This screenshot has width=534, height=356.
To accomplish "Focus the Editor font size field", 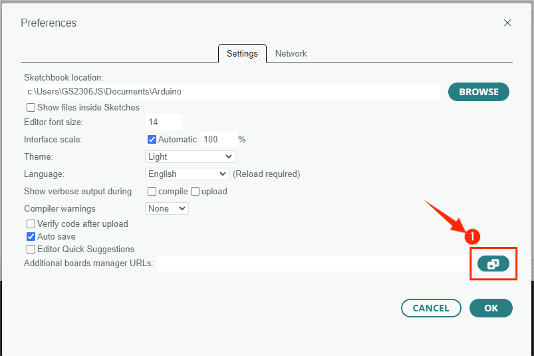I will coord(163,122).
